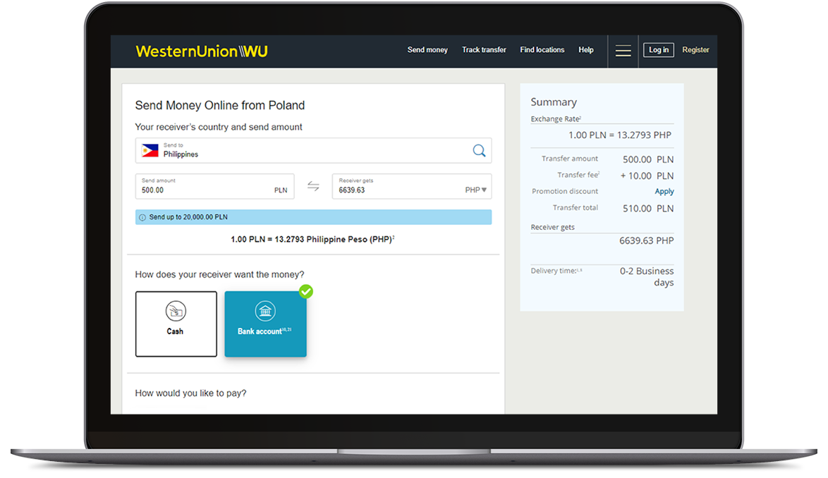This screenshot has height=478, width=828.
Task: Click the info icon in send limit banner
Action: tap(142, 217)
